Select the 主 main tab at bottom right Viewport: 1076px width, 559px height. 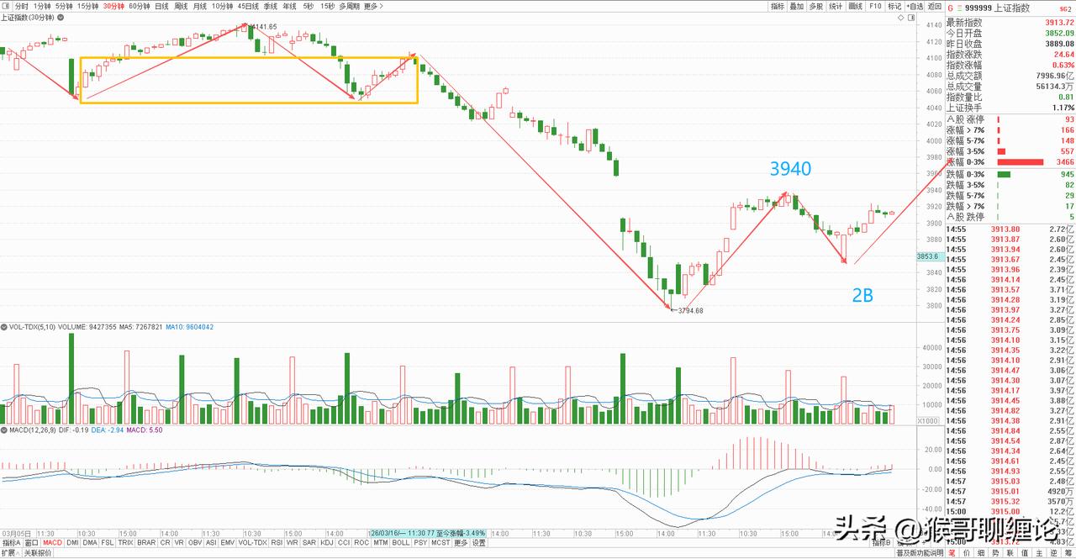[1039, 553]
